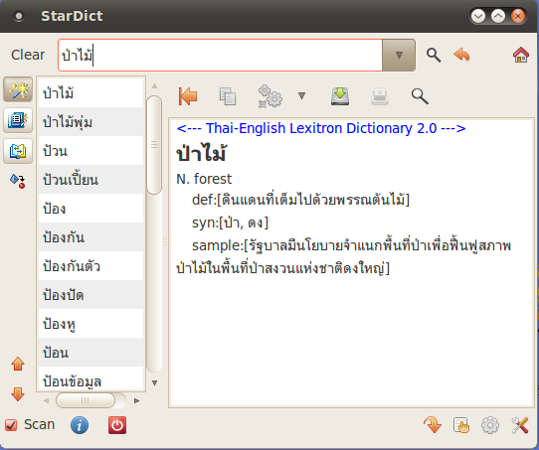Select ป้องหู in the word list
539x450 pixels.
pos(90,324)
